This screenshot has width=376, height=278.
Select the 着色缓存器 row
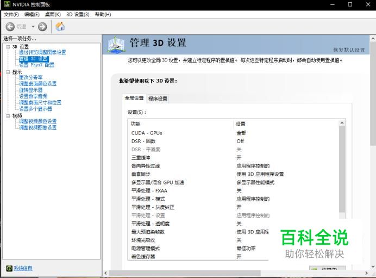click(199, 257)
